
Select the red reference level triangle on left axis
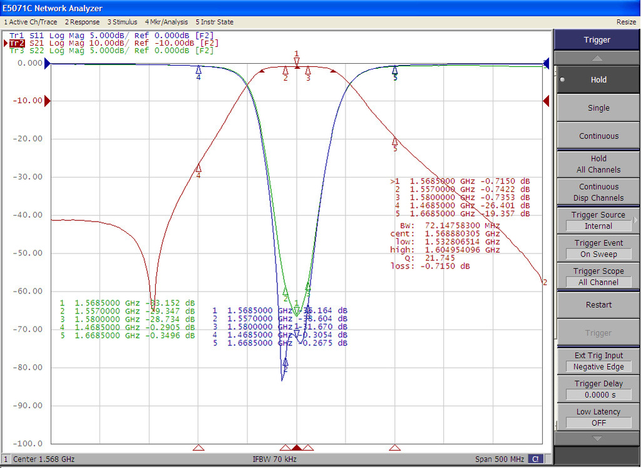(47, 101)
